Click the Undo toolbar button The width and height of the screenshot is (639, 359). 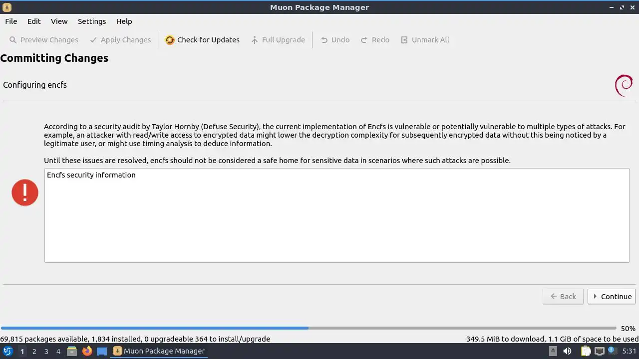click(x=335, y=40)
